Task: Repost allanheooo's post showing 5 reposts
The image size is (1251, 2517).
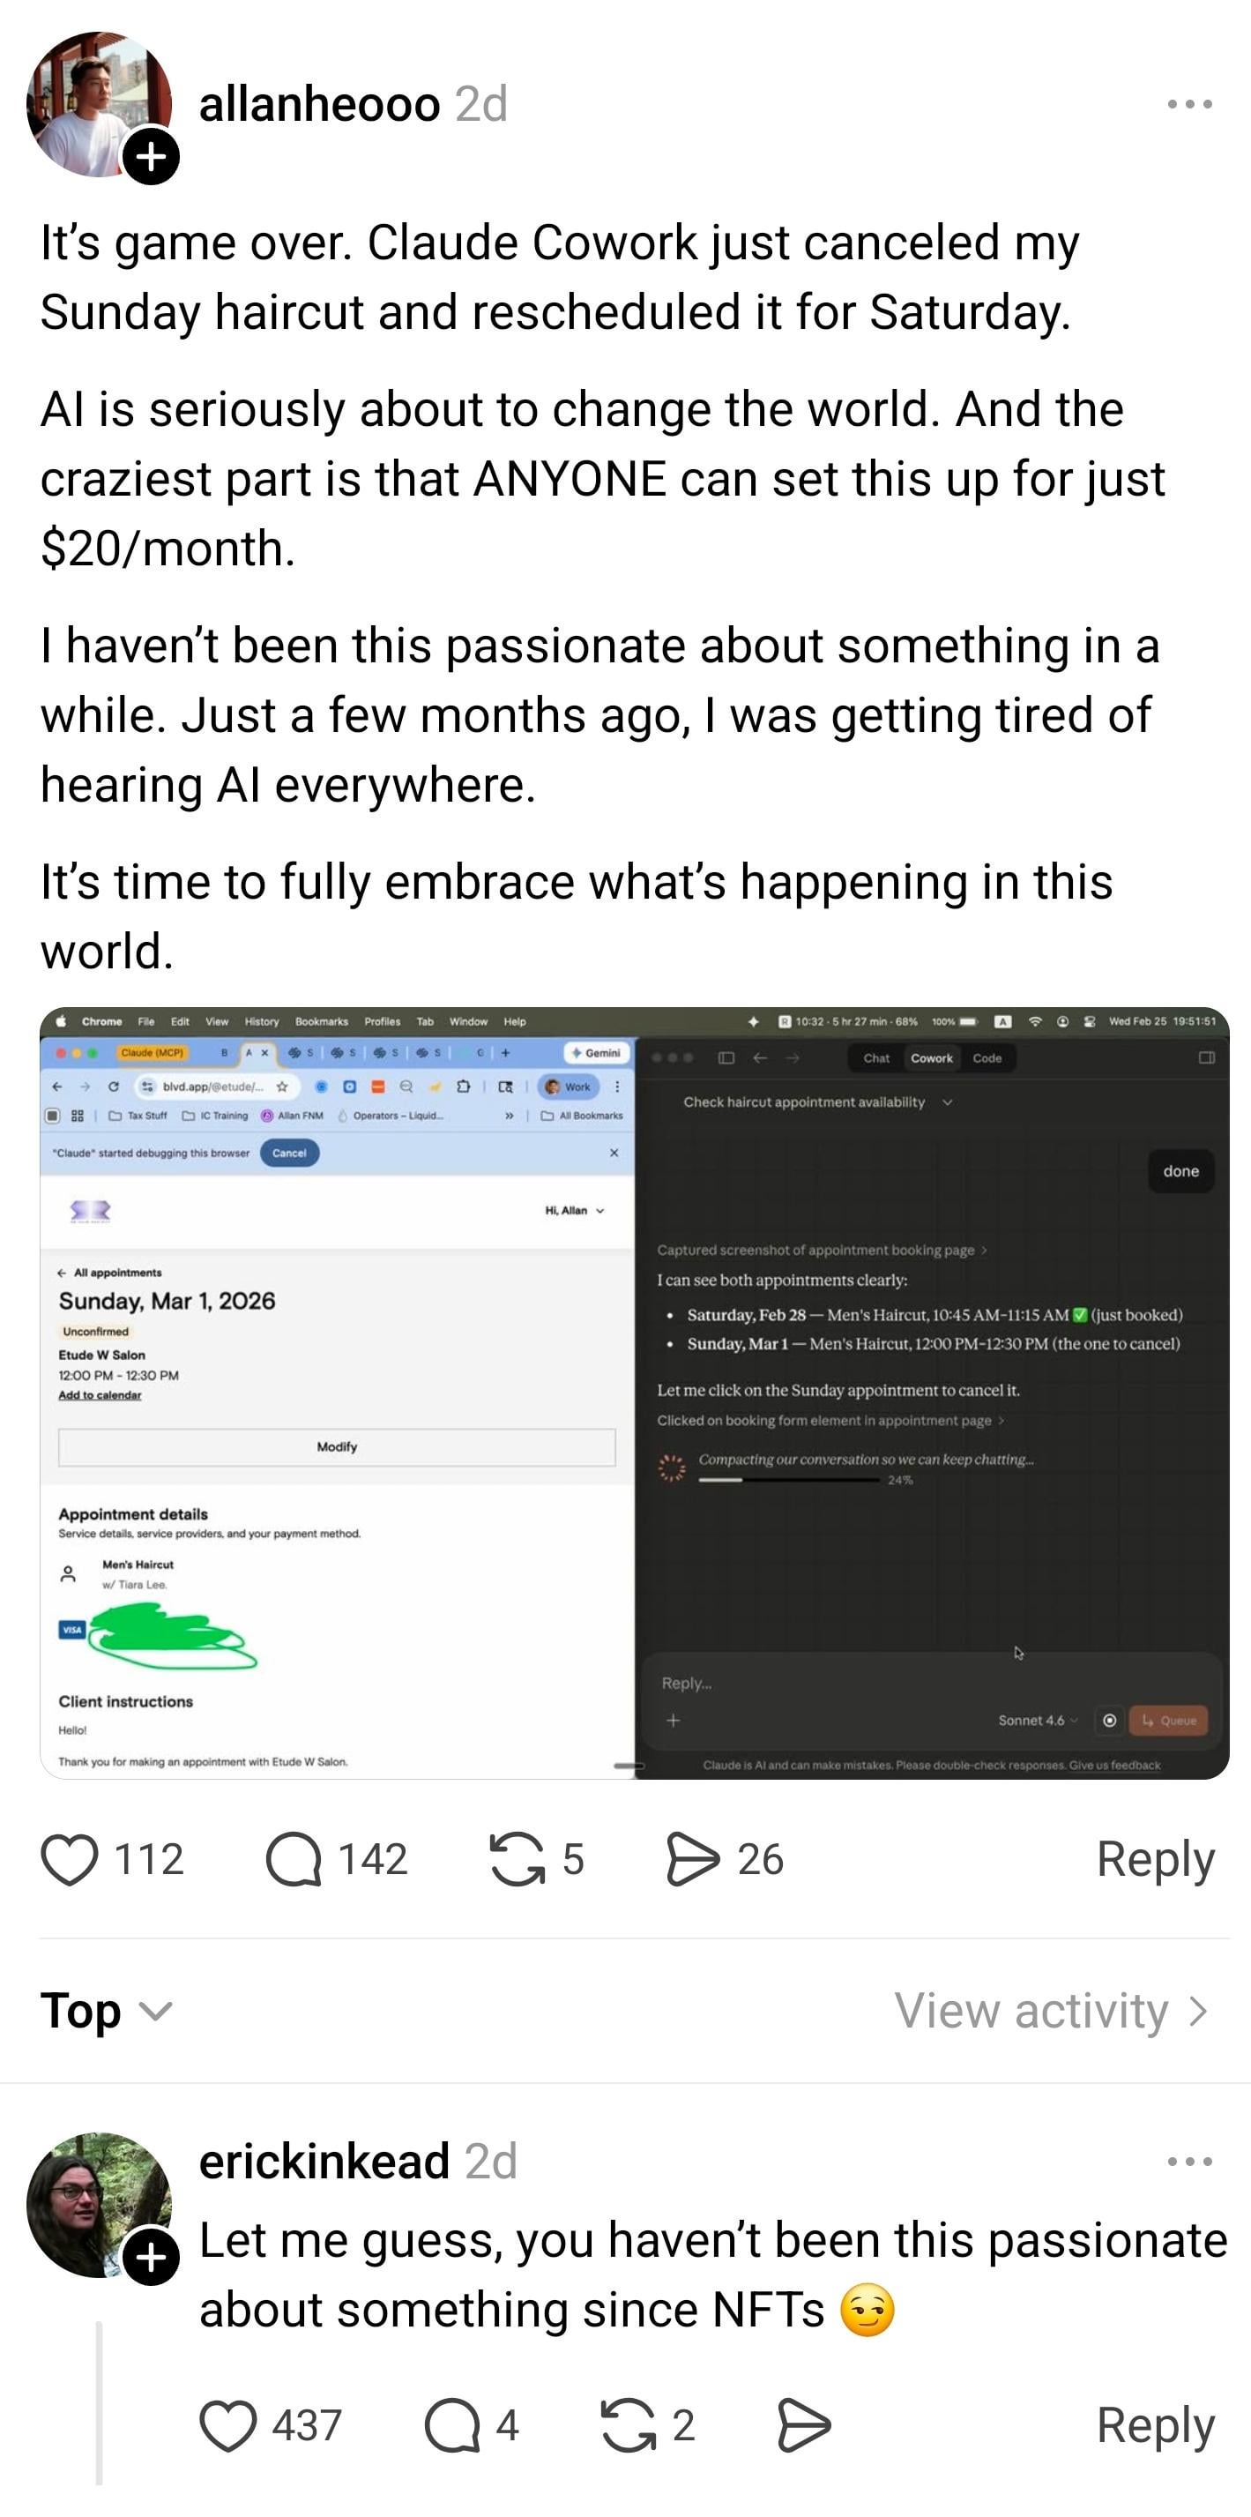Action: click(517, 1859)
